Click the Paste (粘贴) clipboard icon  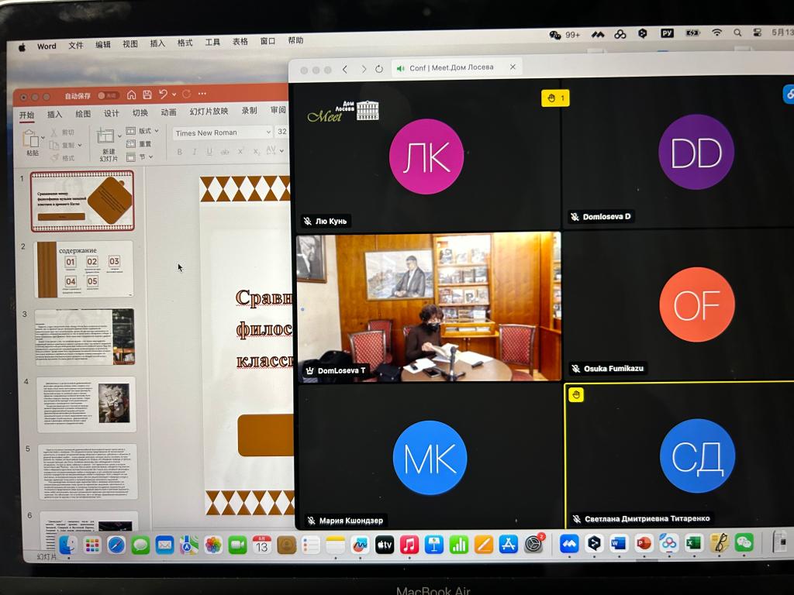point(30,138)
